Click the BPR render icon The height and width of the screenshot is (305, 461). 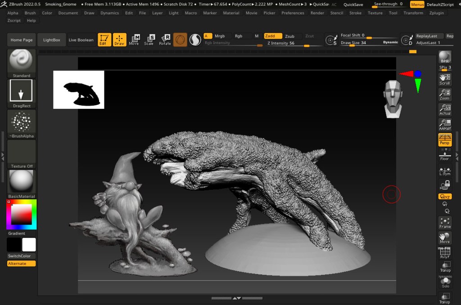(445, 58)
